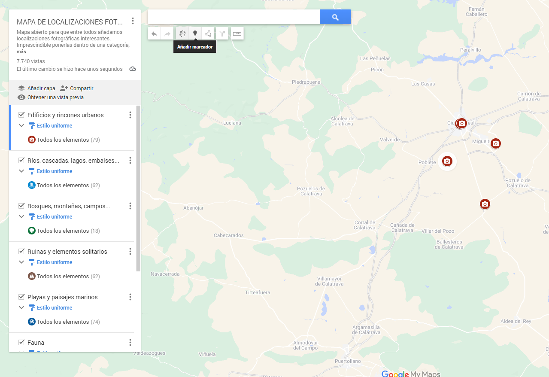Select the ruler measure distance tool
Image resolution: width=549 pixels, height=377 pixels.
tap(237, 33)
